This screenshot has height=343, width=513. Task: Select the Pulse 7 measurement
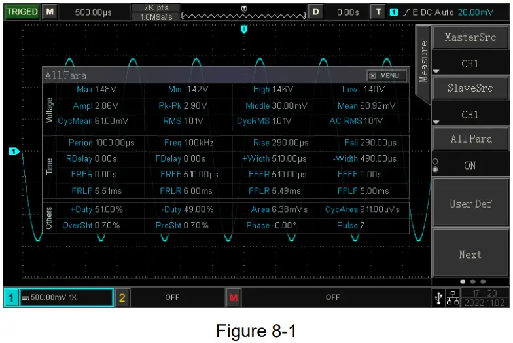click(x=351, y=225)
